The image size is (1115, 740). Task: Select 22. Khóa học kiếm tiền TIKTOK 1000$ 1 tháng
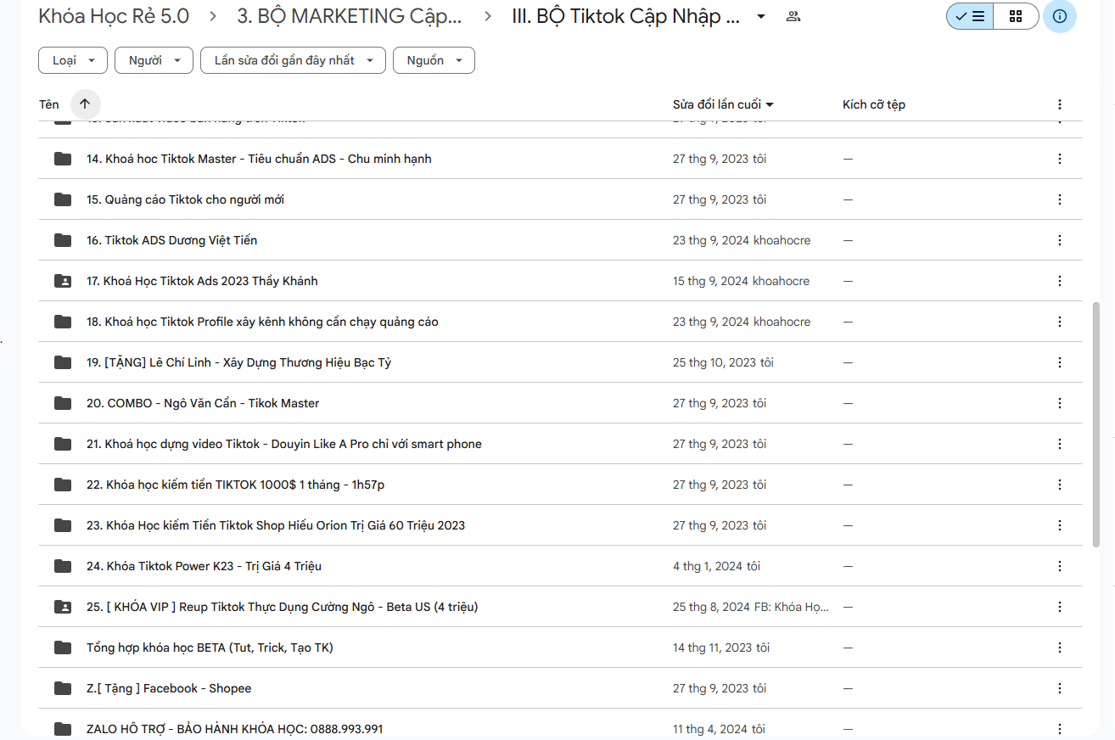pos(236,485)
